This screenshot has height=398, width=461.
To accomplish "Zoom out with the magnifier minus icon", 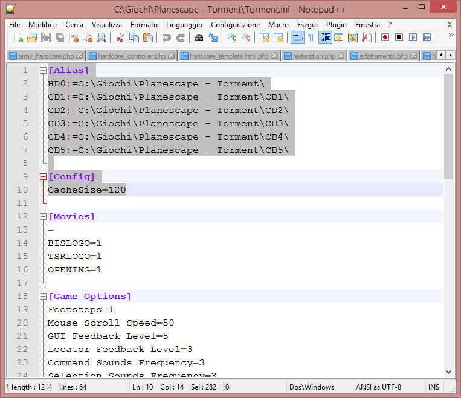I will (246, 37).
